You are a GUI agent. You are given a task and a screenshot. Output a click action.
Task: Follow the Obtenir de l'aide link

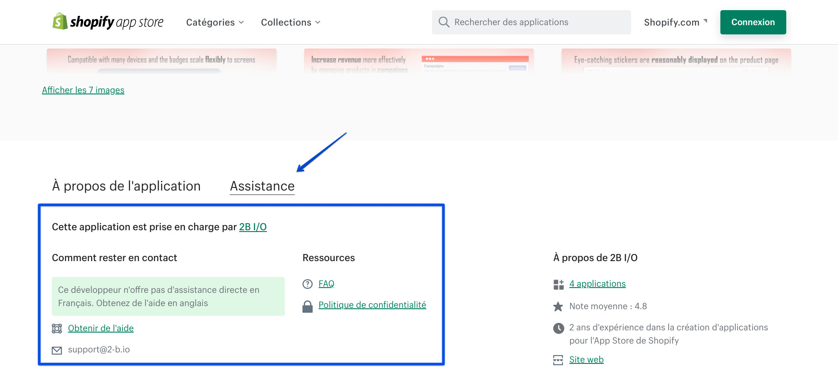tap(101, 329)
